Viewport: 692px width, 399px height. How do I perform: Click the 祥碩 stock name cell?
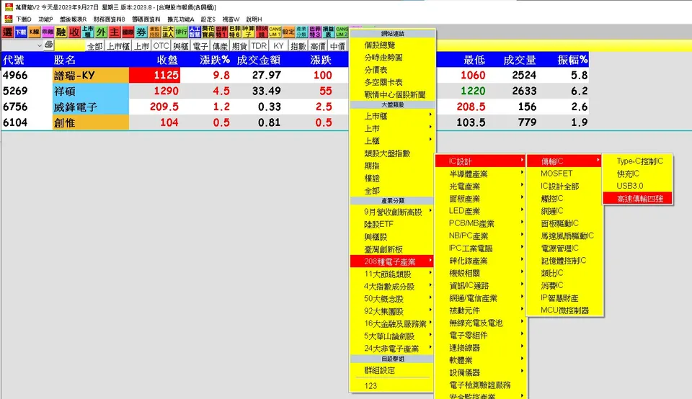[91, 91]
